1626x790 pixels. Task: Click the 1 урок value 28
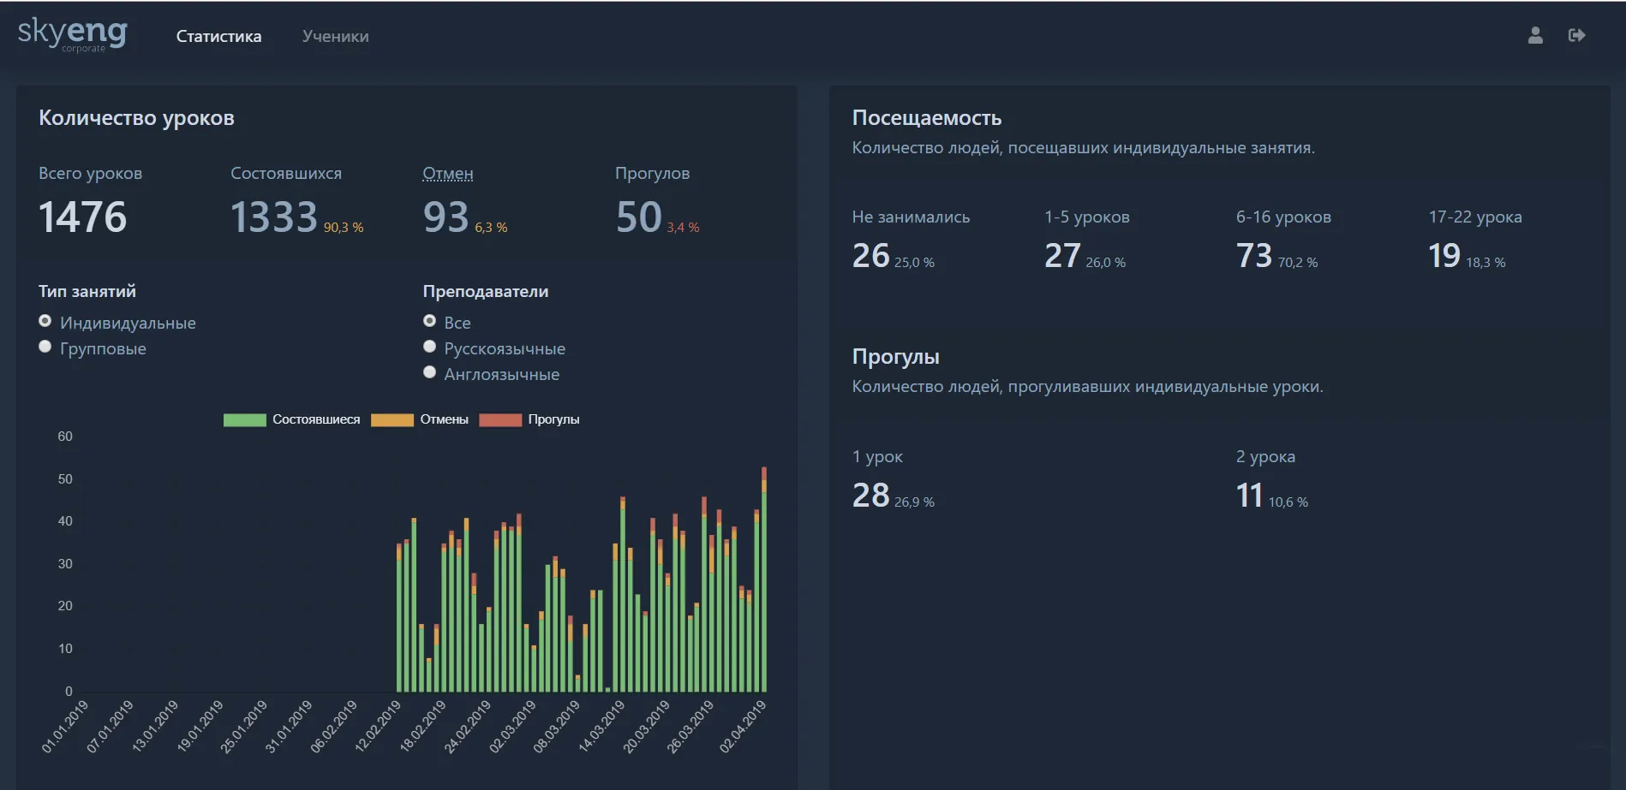[x=870, y=495]
